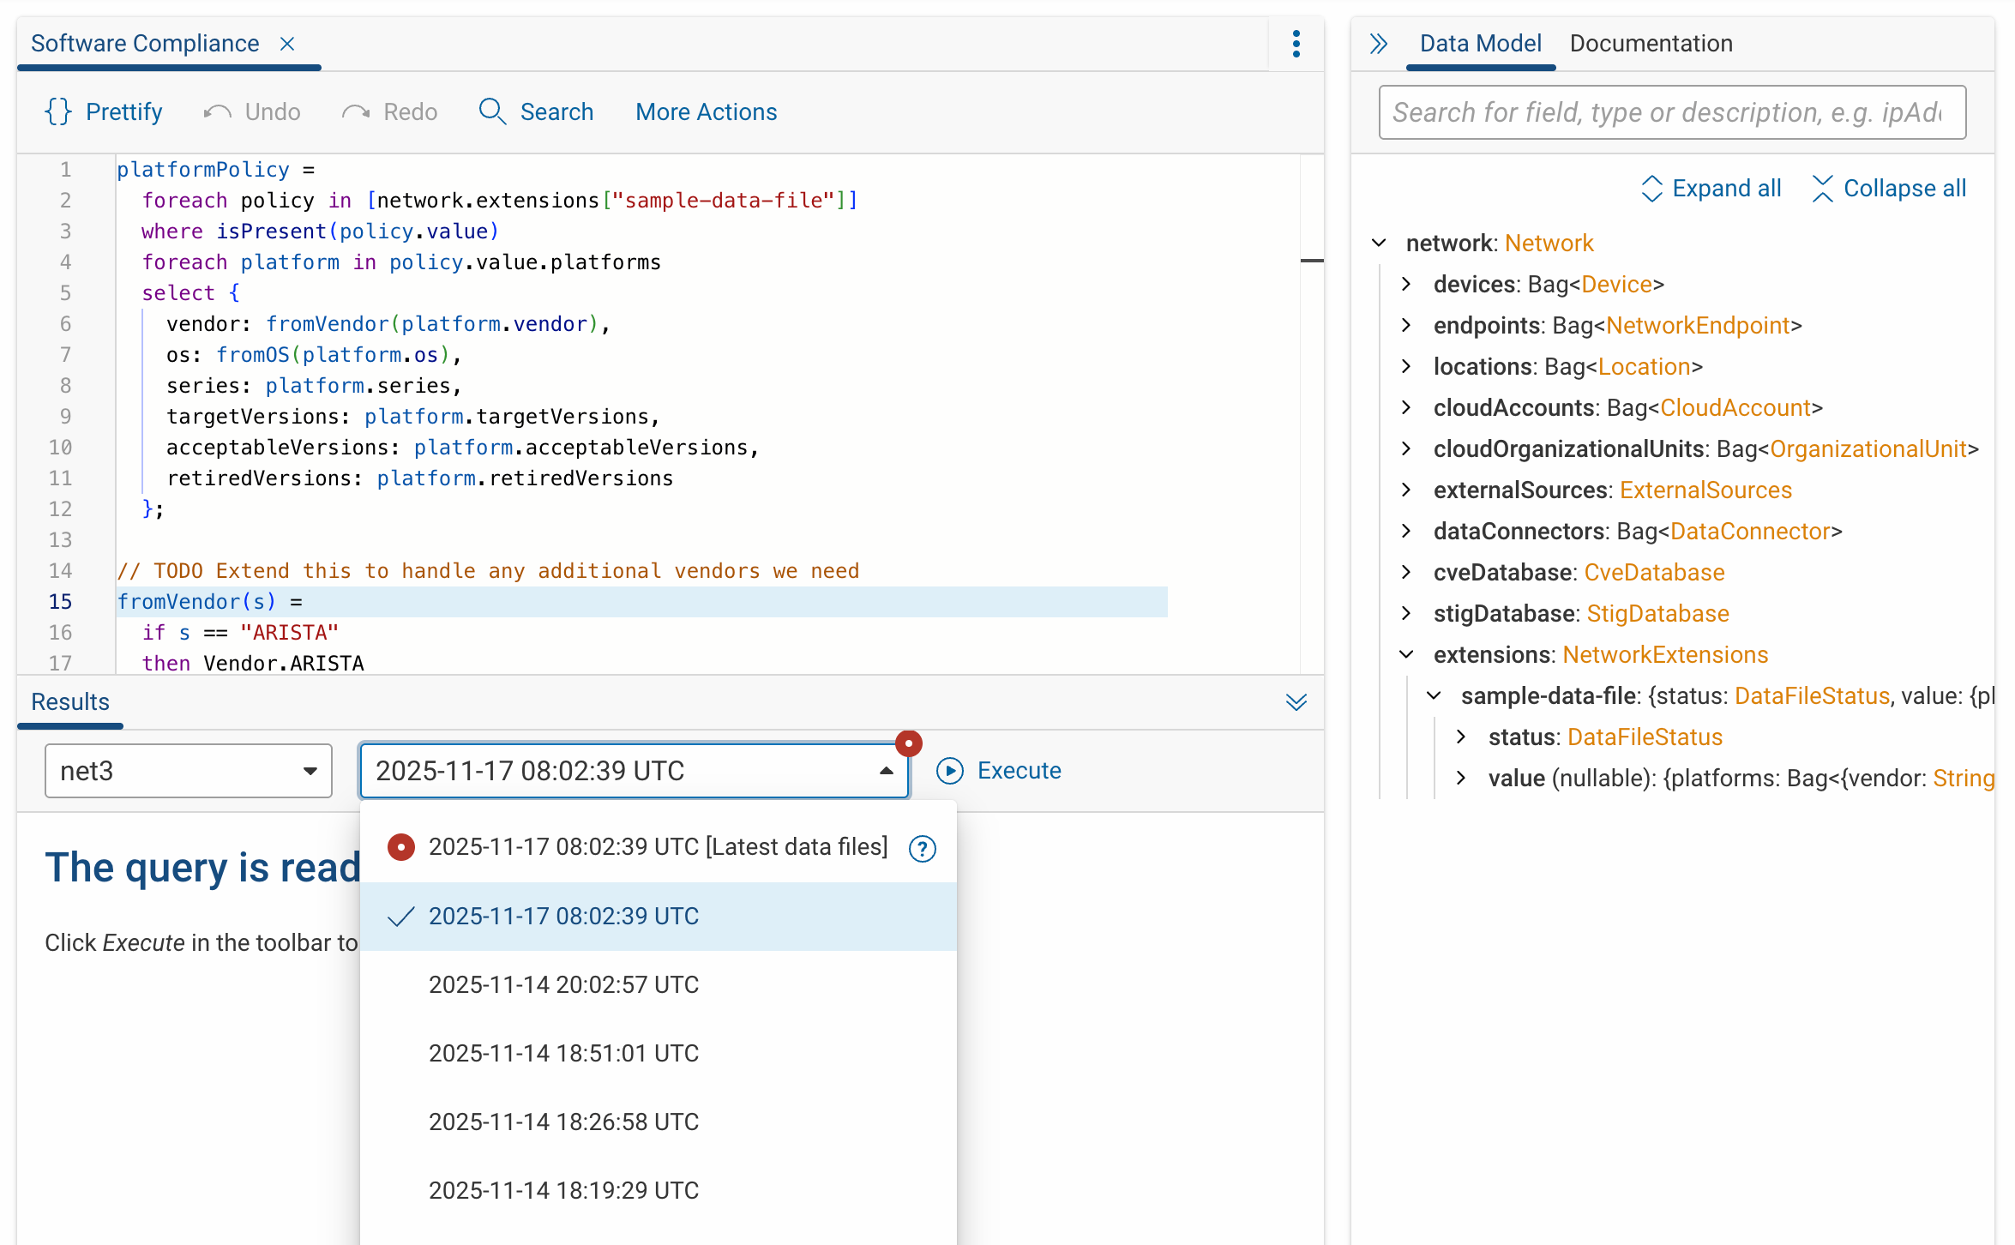Collapse the extensions NetworkExtensions node
Screen dimensions: 2015x1245
tap(1406, 654)
